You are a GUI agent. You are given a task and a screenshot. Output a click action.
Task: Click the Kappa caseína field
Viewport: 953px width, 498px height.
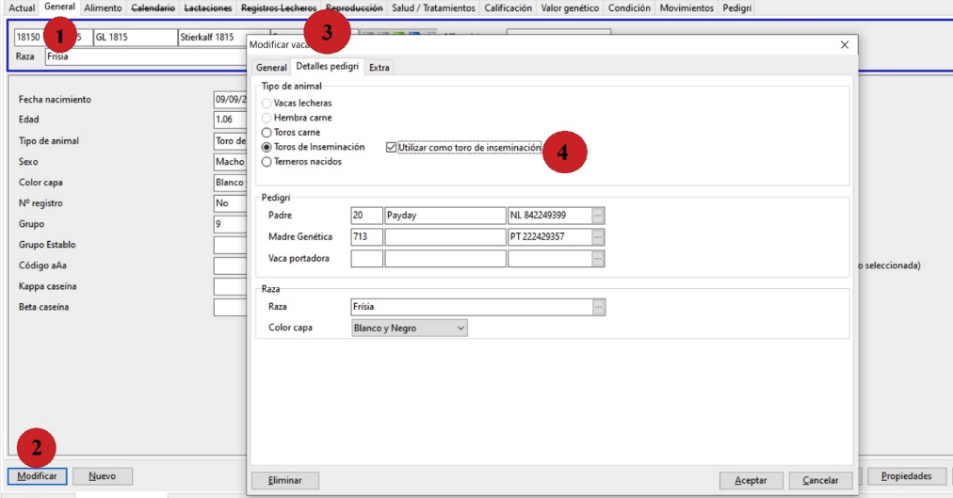(x=231, y=286)
